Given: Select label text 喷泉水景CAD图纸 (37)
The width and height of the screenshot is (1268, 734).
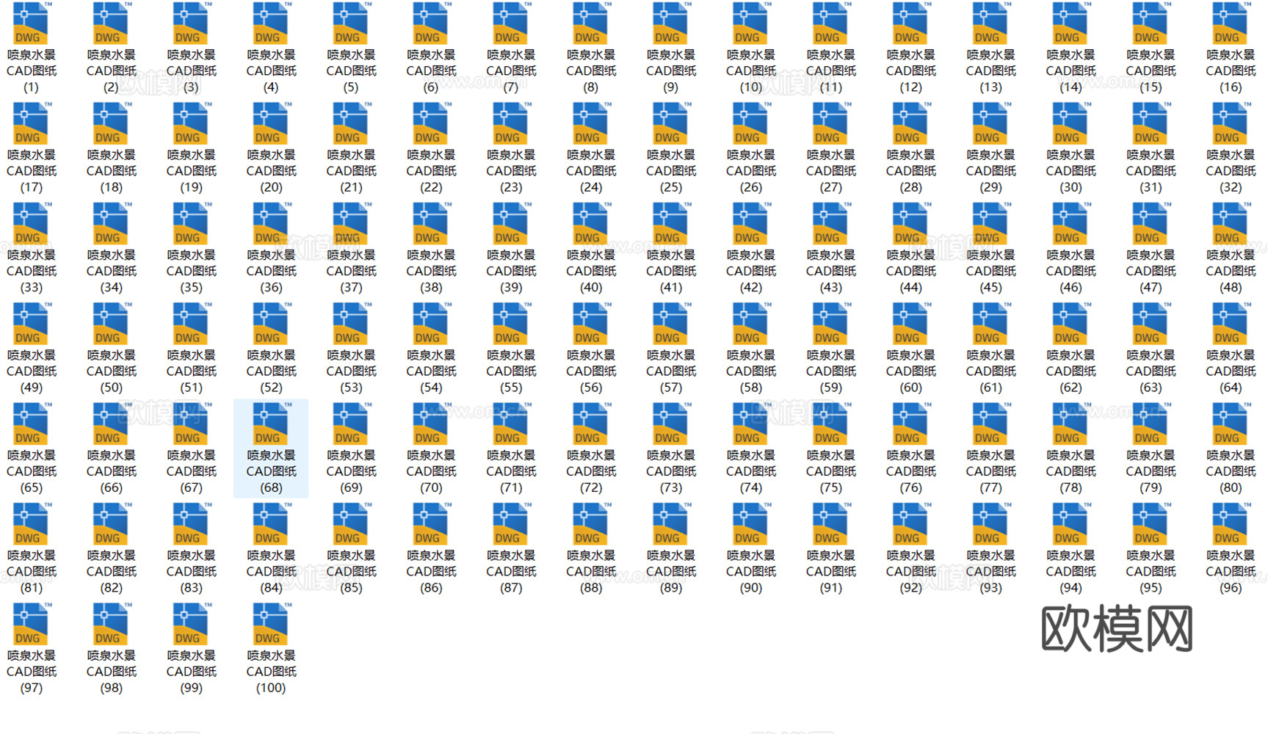Looking at the screenshot, I should pyautogui.click(x=351, y=272).
